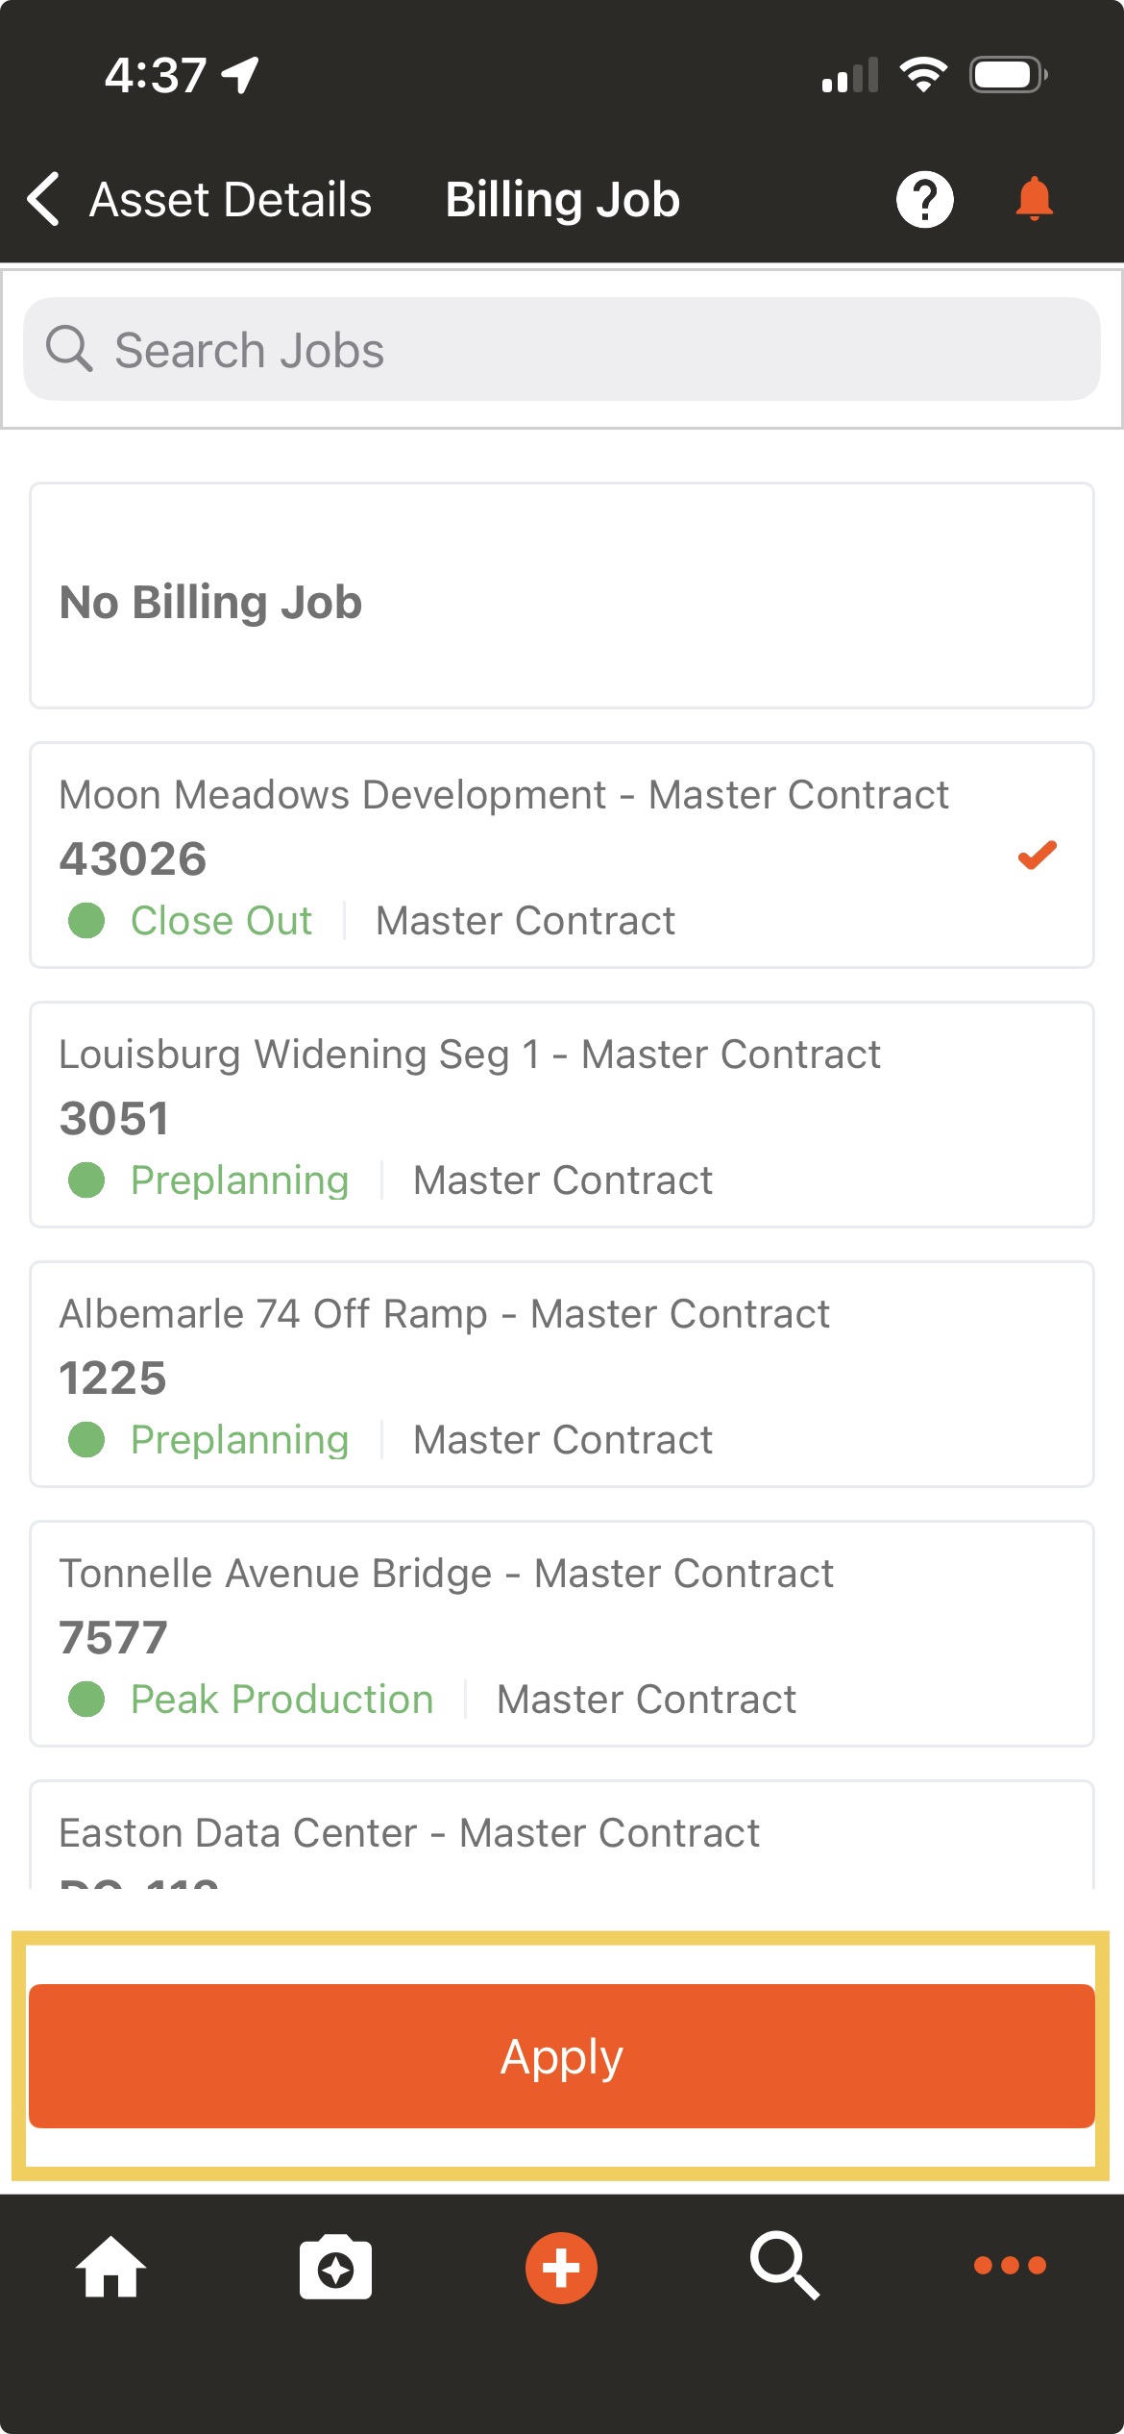The image size is (1124, 2434).
Task: Select the No Billing Job option
Action: click(x=562, y=596)
